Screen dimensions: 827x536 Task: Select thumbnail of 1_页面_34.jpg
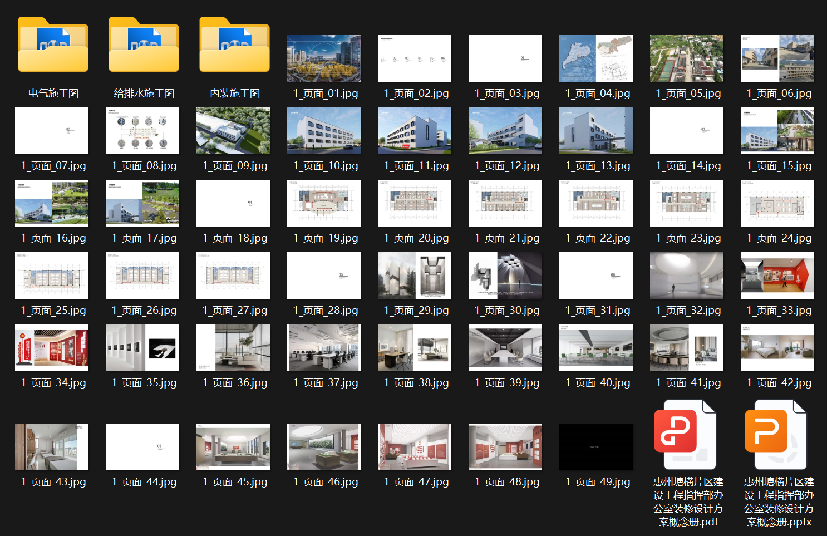[52, 348]
